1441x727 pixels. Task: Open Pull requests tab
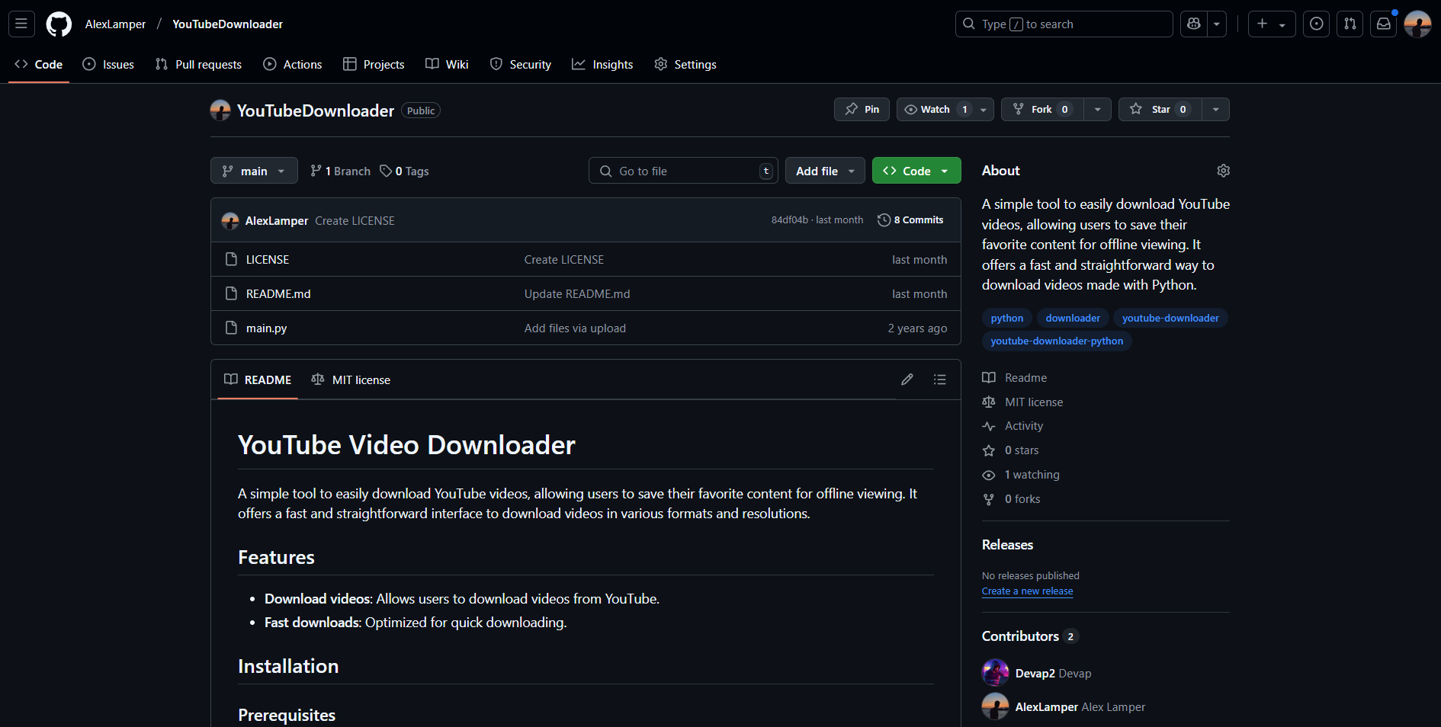pyautogui.click(x=198, y=64)
